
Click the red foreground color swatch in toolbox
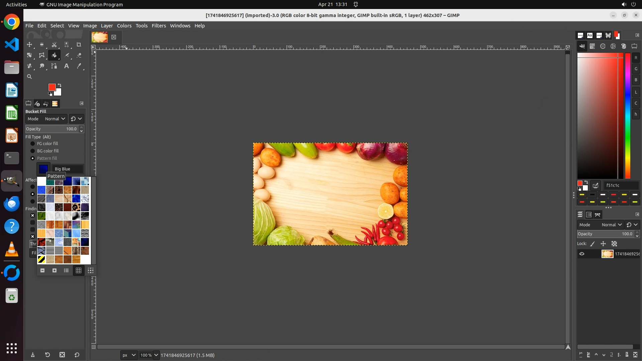(x=52, y=87)
